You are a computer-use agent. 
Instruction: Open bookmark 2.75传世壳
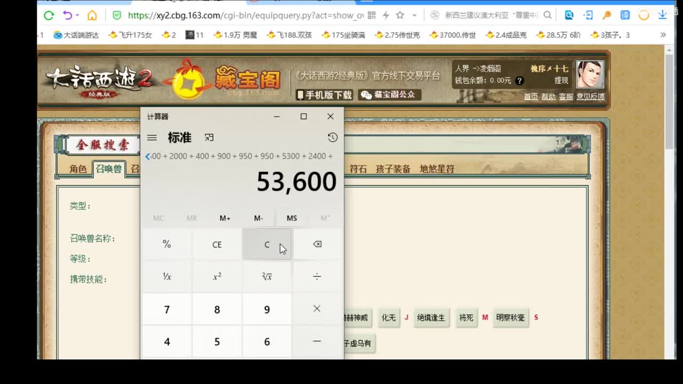(x=397, y=35)
